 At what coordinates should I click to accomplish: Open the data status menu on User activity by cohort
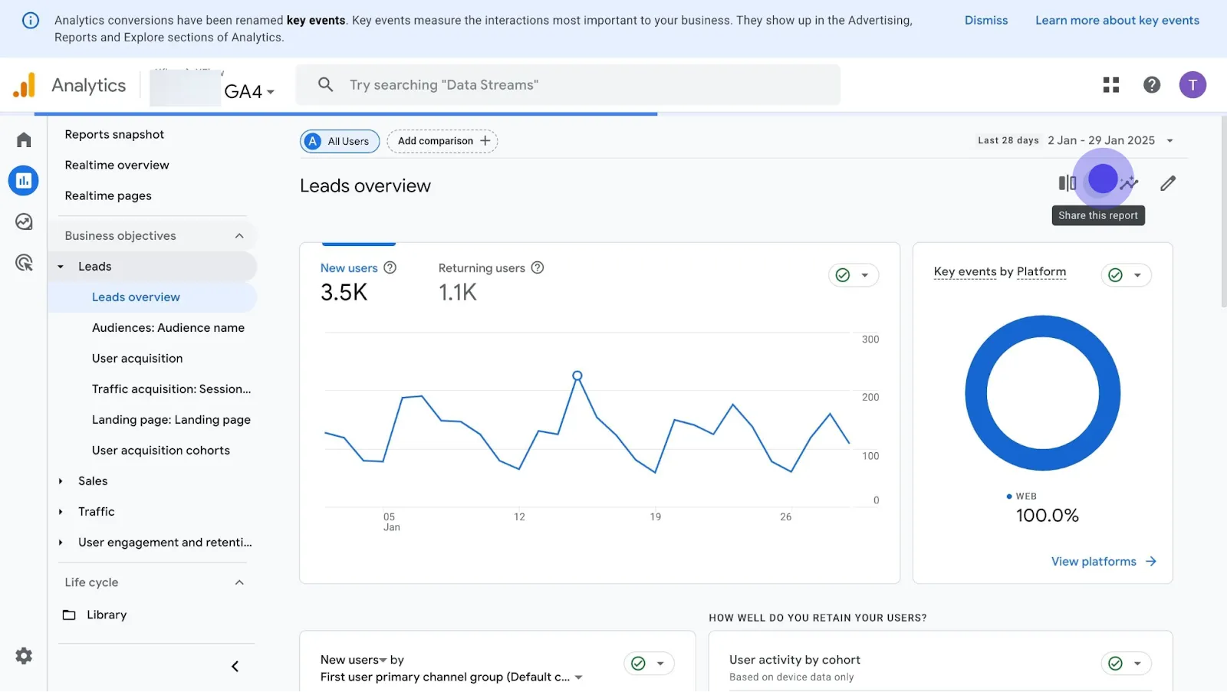coord(1126,664)
